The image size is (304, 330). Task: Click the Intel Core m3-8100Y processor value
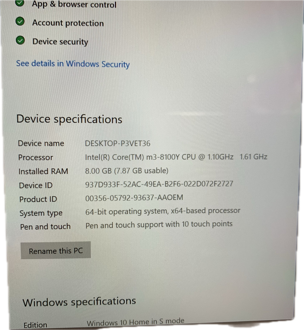pos(176,157)
